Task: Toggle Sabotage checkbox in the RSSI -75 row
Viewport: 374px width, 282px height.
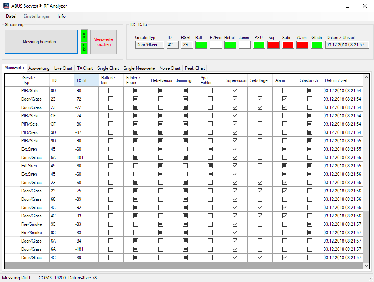Action: [260, 191]
